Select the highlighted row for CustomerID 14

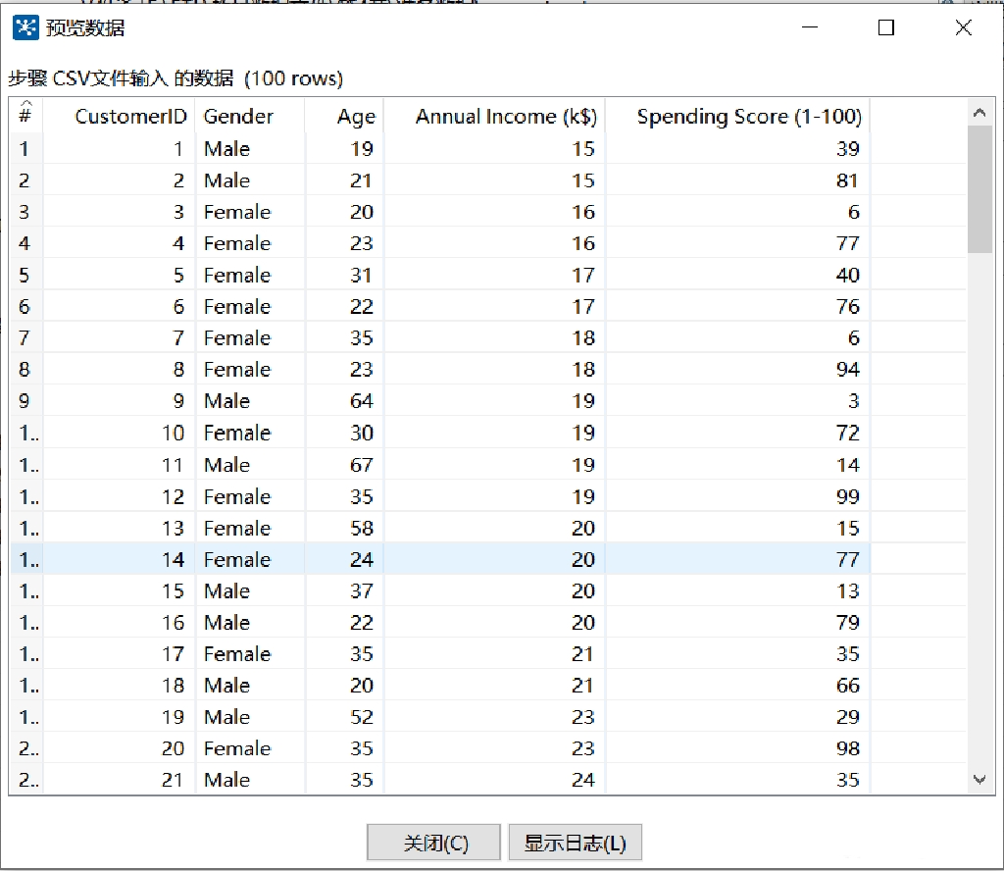(392, 559)
